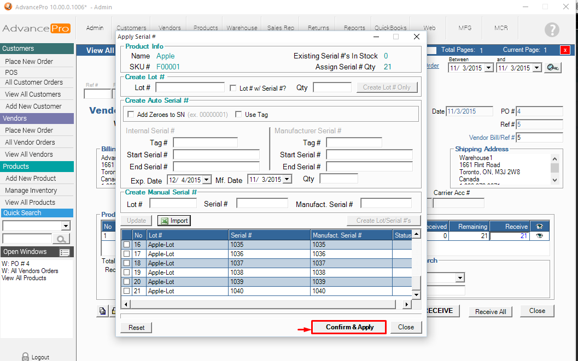578x361 pixels.
Task: Click the copy document icon below products
Action: tap(102, 311)
